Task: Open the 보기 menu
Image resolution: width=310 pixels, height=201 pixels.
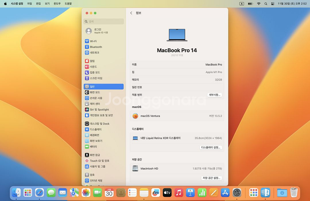Action: point(47,3)
